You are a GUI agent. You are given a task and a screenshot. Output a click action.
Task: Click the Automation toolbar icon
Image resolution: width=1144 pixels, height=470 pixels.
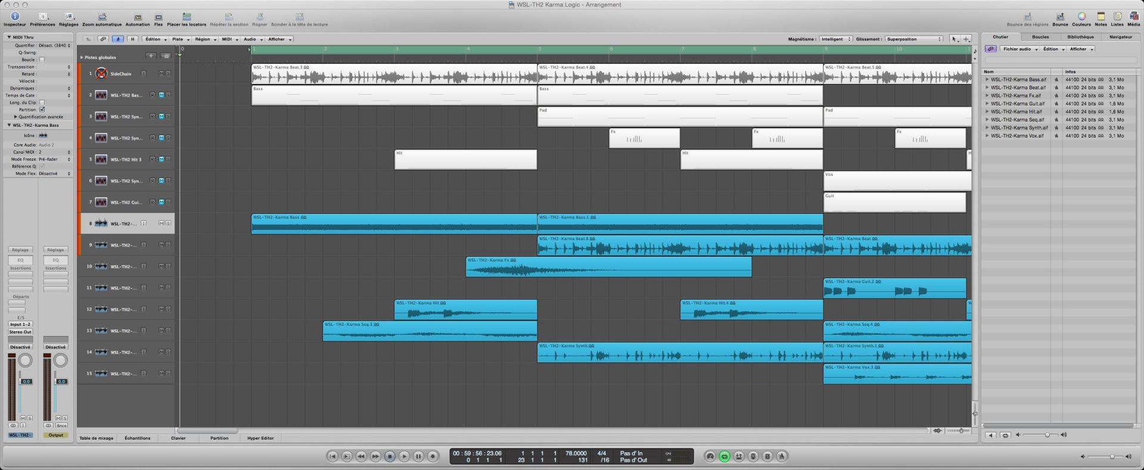[x=138, y=17]
